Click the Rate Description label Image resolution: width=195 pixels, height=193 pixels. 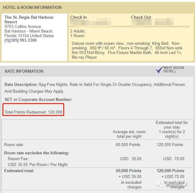coord(21,84)
